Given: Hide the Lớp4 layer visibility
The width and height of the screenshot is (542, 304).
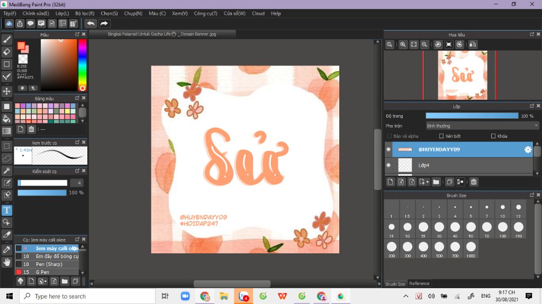Looking at the screenshot, I should pos(389,165).
